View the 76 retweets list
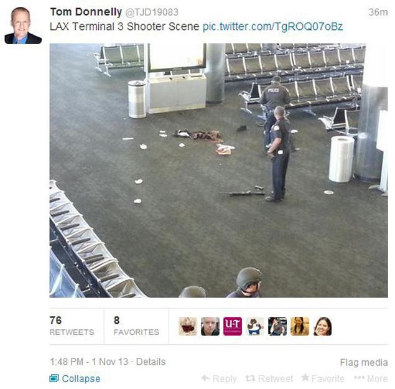Screen dimensions: 395x389 72,326
